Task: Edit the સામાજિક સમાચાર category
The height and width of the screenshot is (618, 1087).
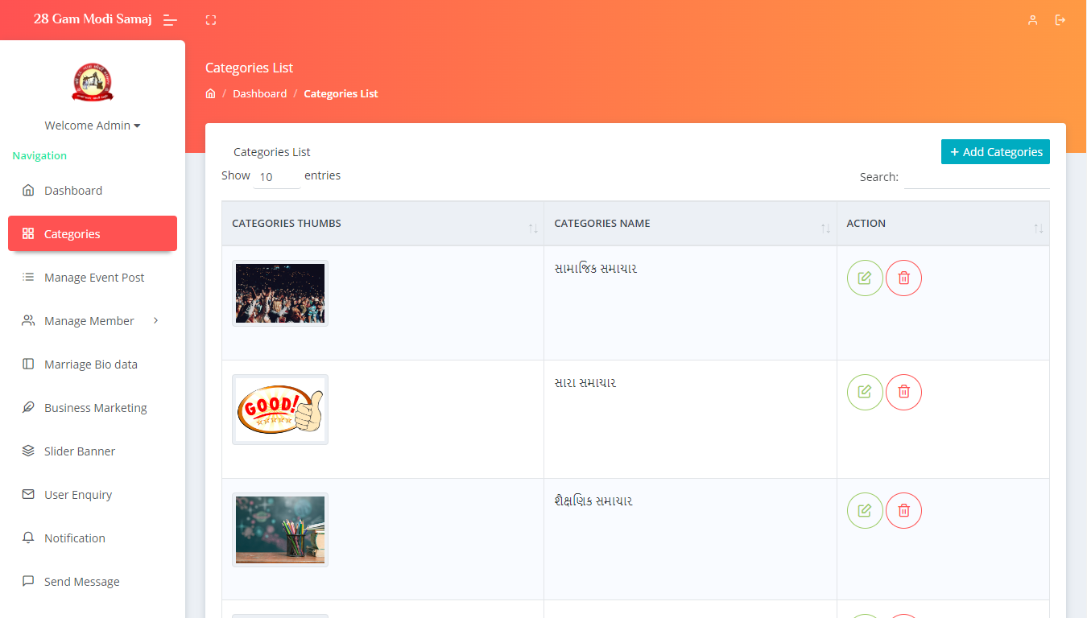Action: (865, 278)
